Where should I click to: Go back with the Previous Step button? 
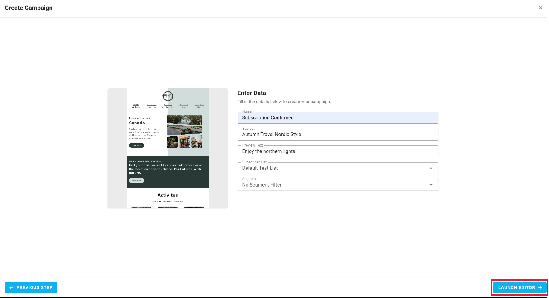pos(31,287)
